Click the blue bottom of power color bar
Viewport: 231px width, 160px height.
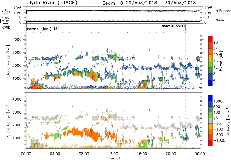[210, 83]
